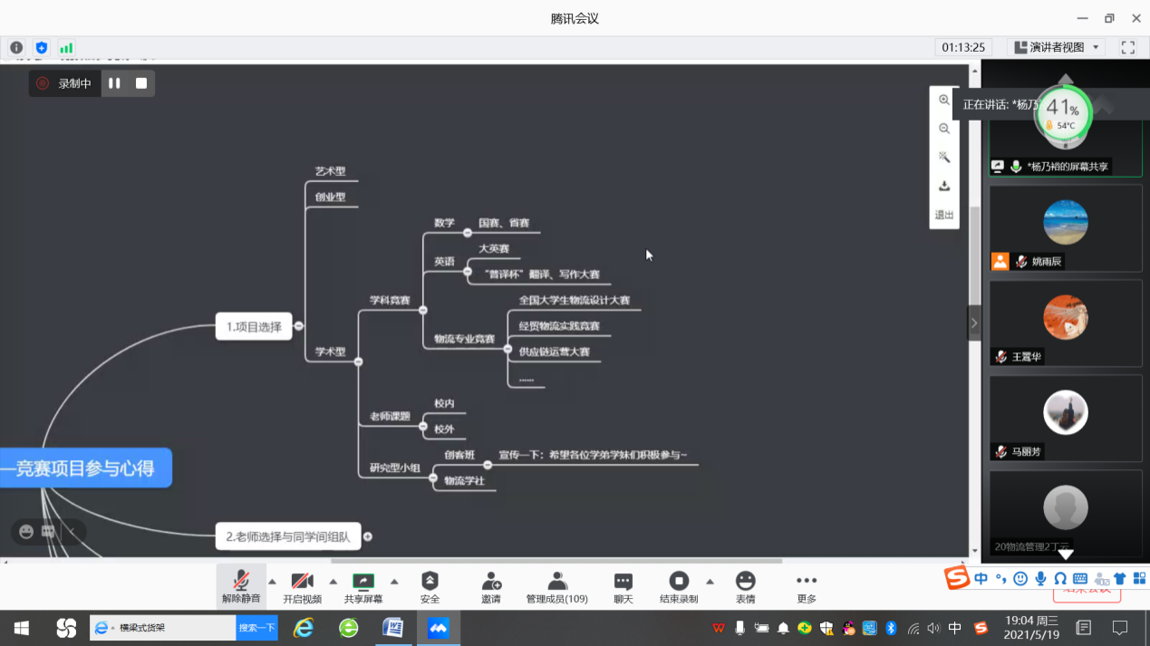Click 搜索一下 button in taskbar
The image size is (1150, 646).
tap(256, 628)
